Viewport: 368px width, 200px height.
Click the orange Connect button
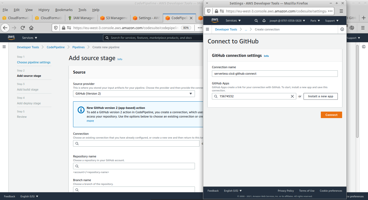[331, 115]
